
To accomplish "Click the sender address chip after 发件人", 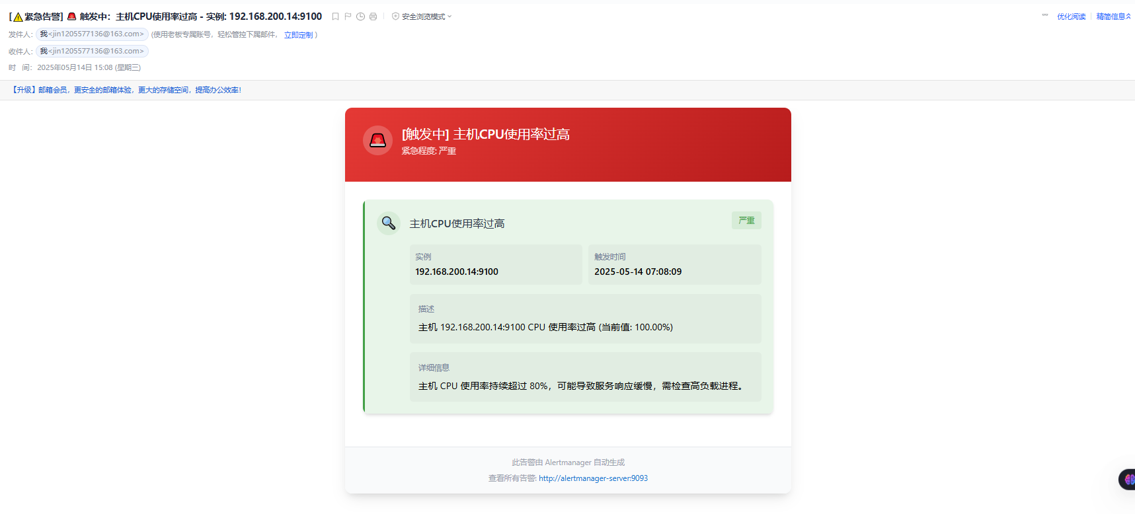I will click(92, 34).
